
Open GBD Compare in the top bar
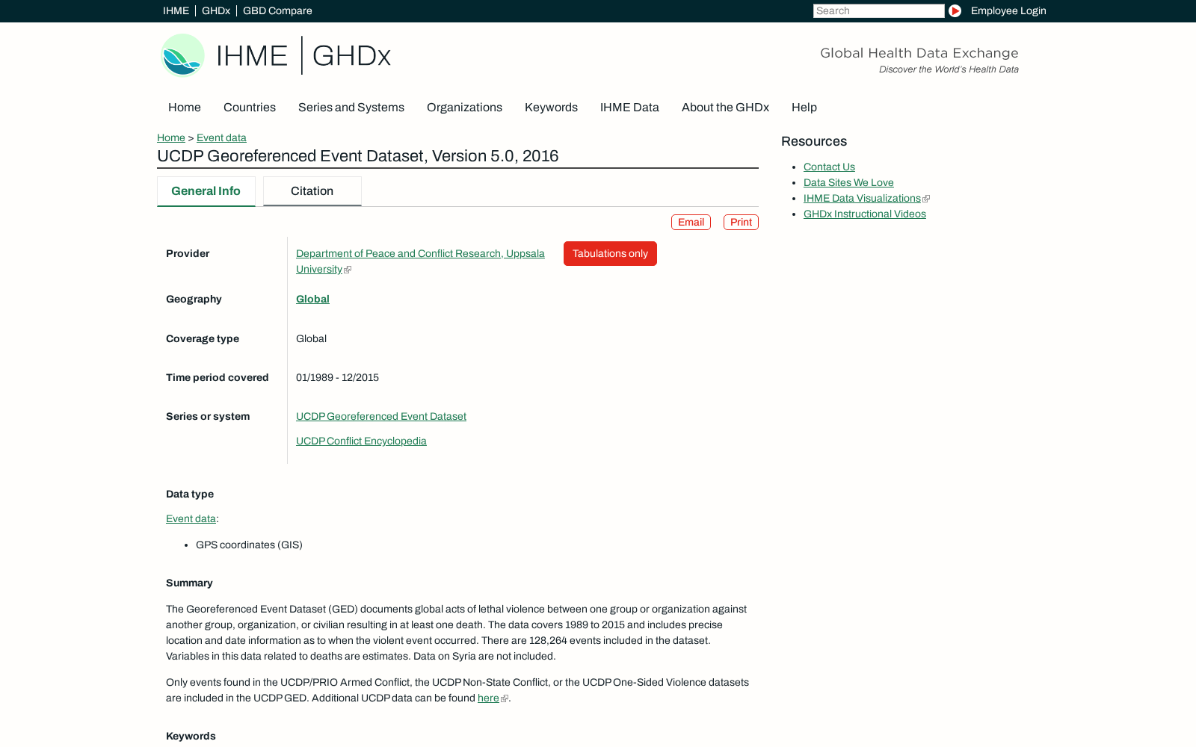pyautogui.click(x=277, y=10)
